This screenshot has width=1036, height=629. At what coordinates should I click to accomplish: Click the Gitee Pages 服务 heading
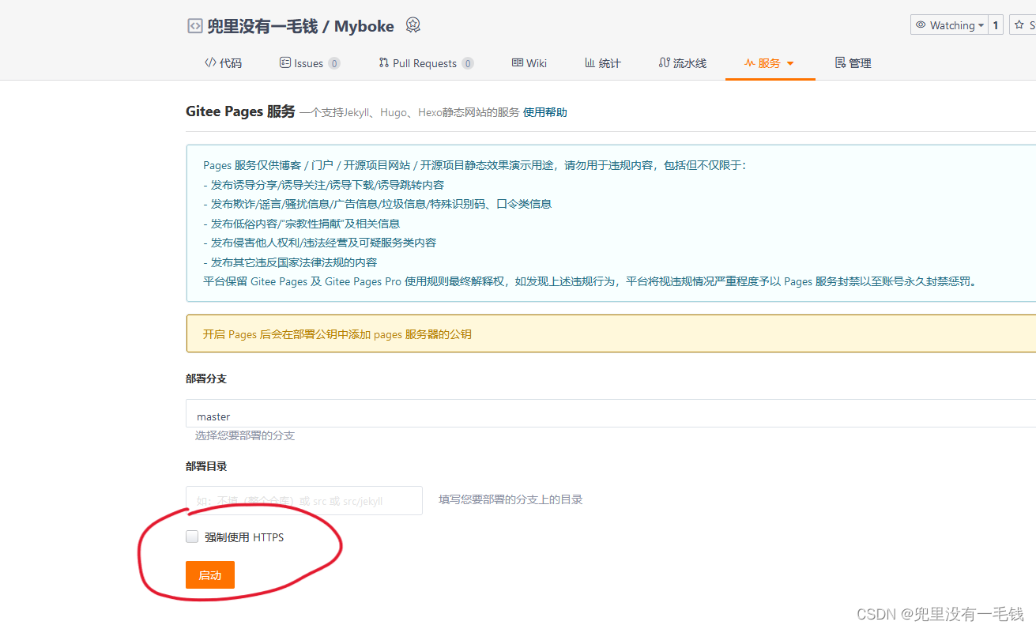(x=240, y=111)
